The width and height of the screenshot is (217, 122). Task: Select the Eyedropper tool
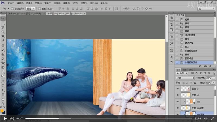coord(3,40)
